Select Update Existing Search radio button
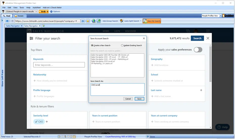This screenshot has height=139, width=235. (x=122, y=45)
